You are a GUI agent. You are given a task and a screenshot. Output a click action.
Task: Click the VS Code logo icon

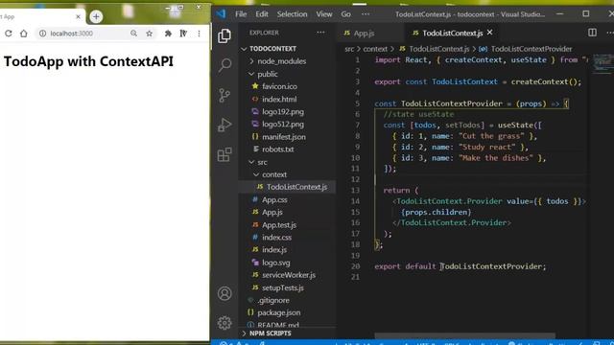tap(222, 14)
